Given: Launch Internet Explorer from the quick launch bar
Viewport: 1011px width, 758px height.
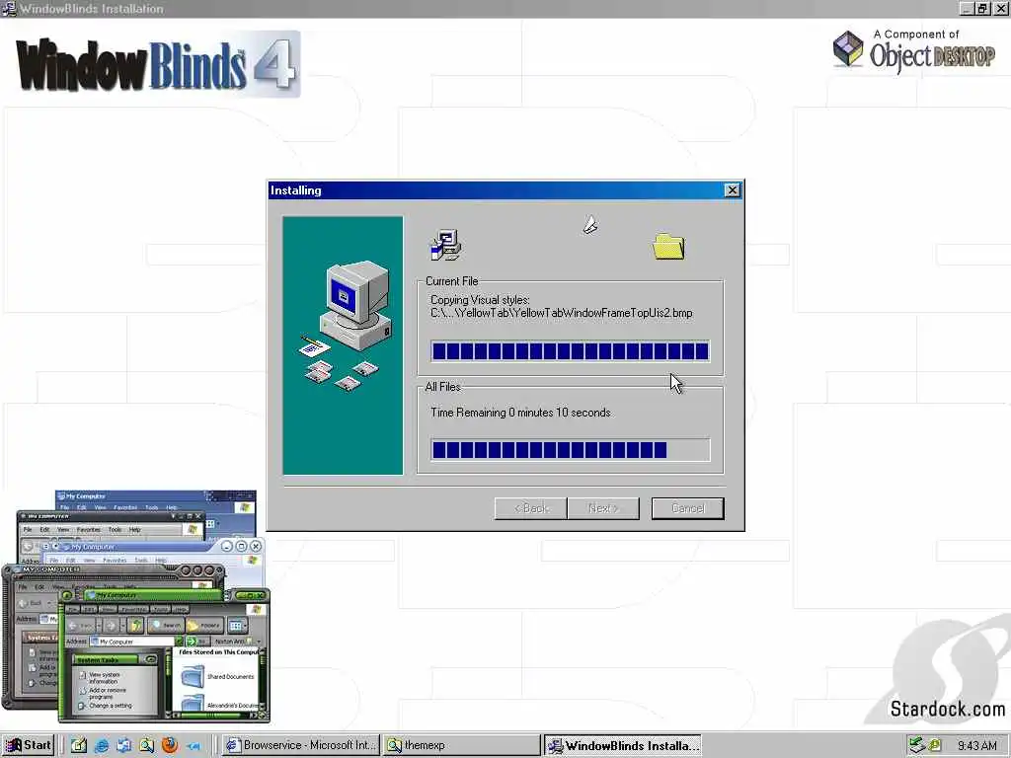Looking at the screenshot, I should point(102,745).
